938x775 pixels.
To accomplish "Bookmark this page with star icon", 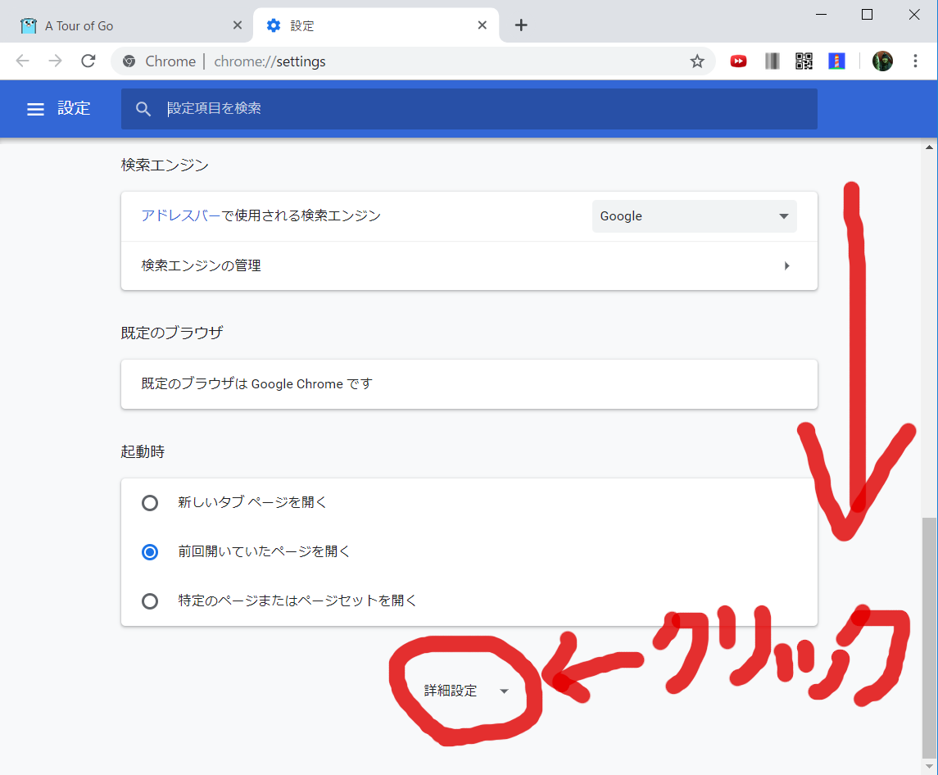I will [697, 61].
